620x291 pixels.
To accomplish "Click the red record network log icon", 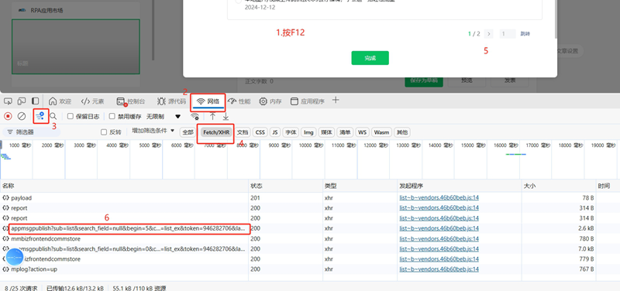I will [x=8, y=116].
